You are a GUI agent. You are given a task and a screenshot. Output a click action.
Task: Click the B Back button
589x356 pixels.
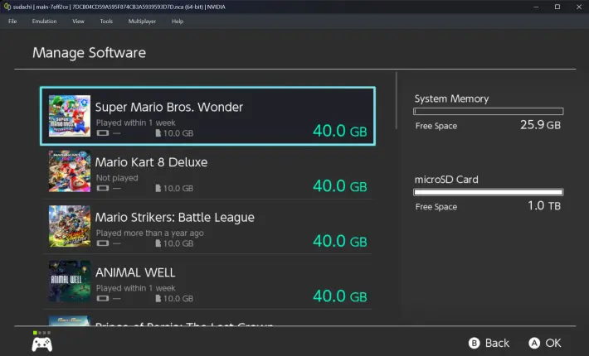489,343
